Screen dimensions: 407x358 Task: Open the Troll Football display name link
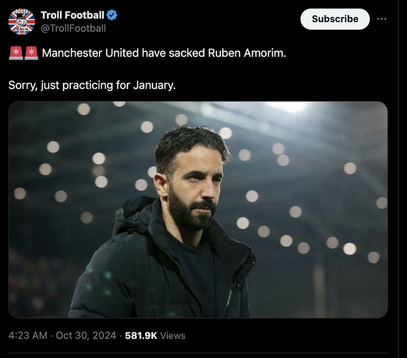pyautogui.click(x=72, y=15)
